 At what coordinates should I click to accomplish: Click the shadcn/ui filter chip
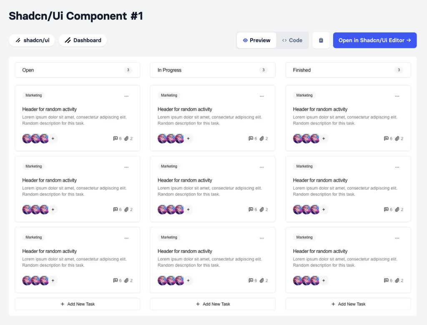pyautogui.click(x=32, y=40)
